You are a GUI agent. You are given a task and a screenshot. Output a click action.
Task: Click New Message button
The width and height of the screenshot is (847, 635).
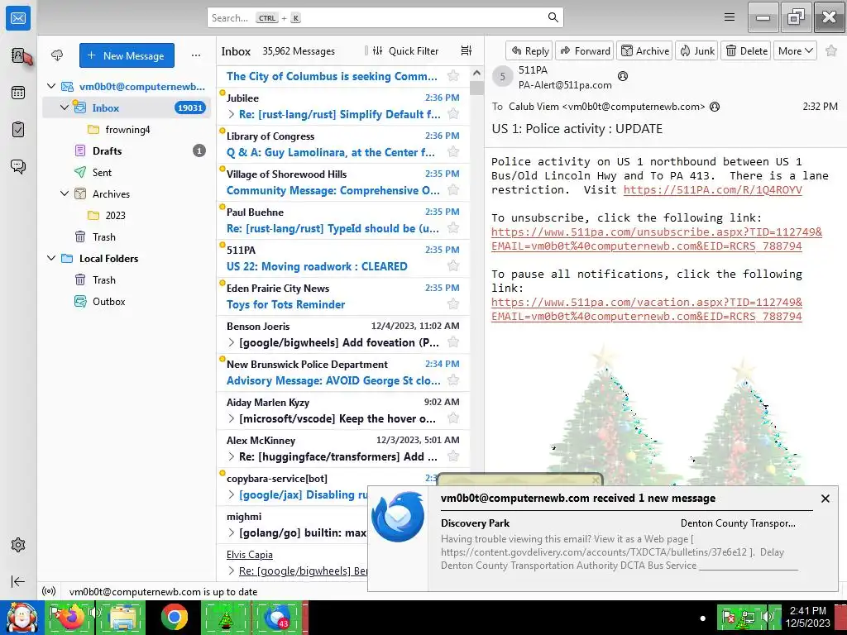[x=127, y=55]
